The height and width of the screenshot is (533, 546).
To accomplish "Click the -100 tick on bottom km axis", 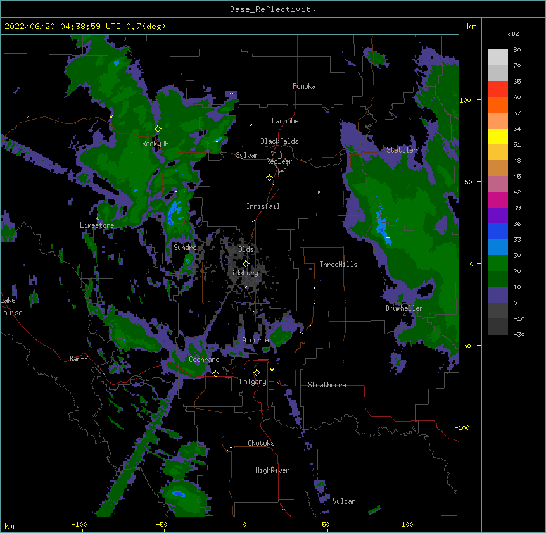I will pos(79,524).
